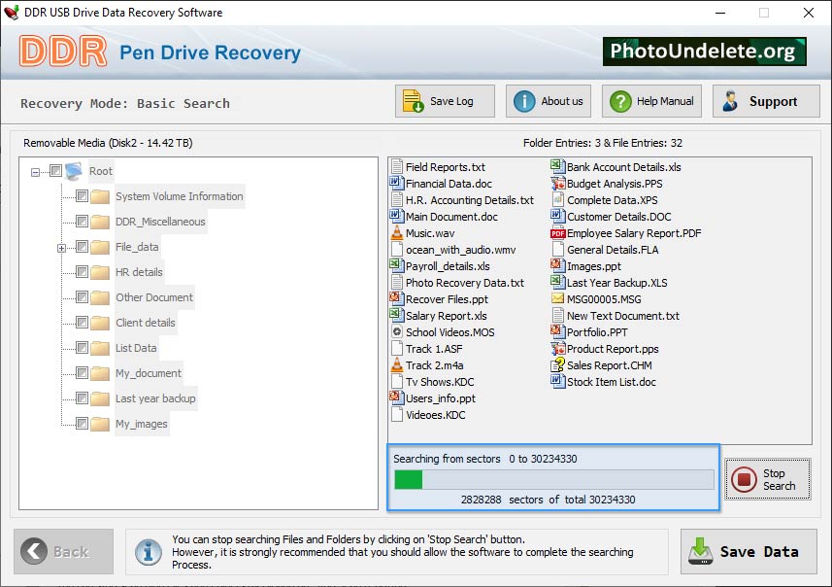Screen dimensions: 832x587
Task: Check the System Volume Information checkbox
Action: [x=82, y=196]
